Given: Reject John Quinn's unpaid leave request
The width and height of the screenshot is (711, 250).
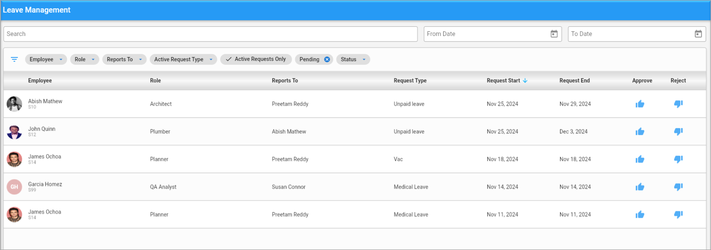Looking at the screenshot, I should tap(678, 131).
